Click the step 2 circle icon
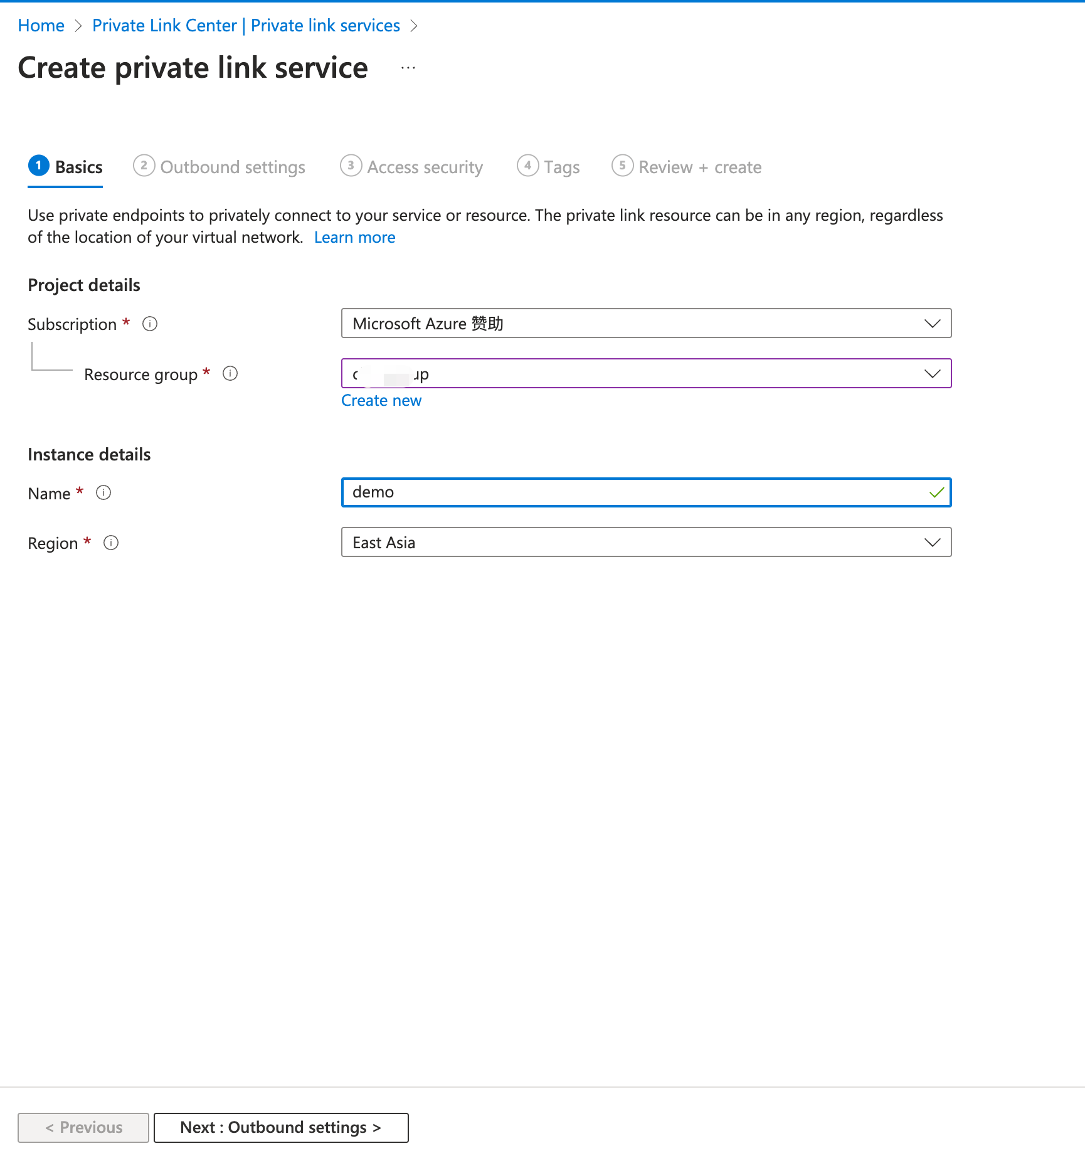1085x1168 pixels. 144,166
